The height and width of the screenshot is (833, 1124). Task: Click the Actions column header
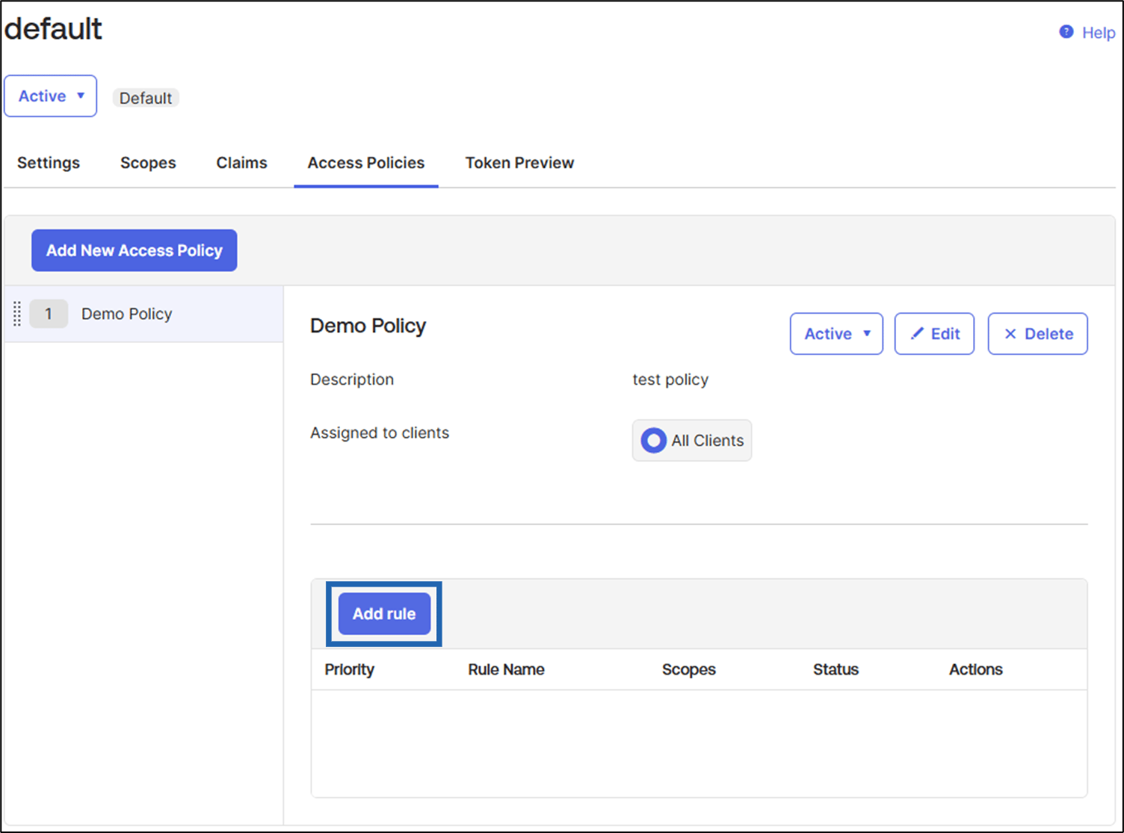975,669
